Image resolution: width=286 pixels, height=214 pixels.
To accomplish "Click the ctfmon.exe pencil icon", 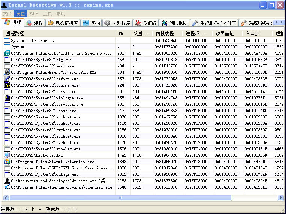I will pos(7,79).
